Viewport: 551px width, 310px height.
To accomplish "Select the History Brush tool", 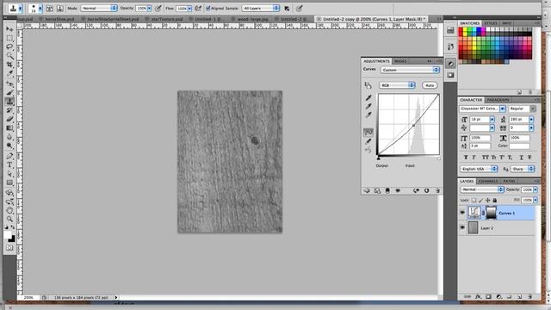I will pos(9,110).
